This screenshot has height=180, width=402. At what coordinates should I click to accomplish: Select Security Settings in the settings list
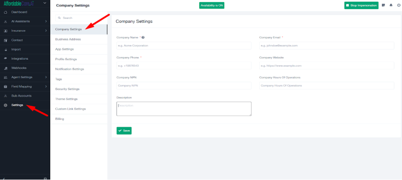(67, 89)
